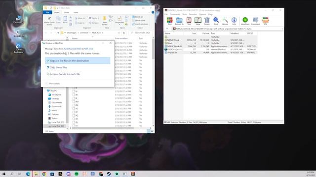
Task: Click Pin to Quick access in Explorer ribbon
Action: point(49,21)
